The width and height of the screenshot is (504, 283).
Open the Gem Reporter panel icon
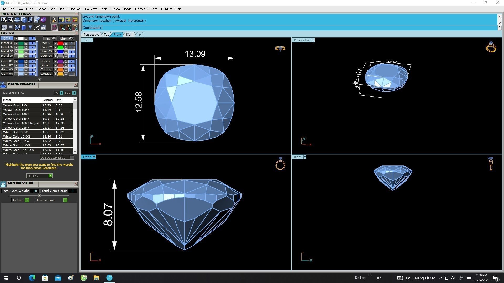click(3, 184)
